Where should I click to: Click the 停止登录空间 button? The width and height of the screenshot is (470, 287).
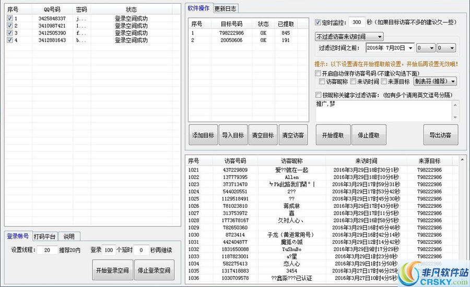(154, 270)
